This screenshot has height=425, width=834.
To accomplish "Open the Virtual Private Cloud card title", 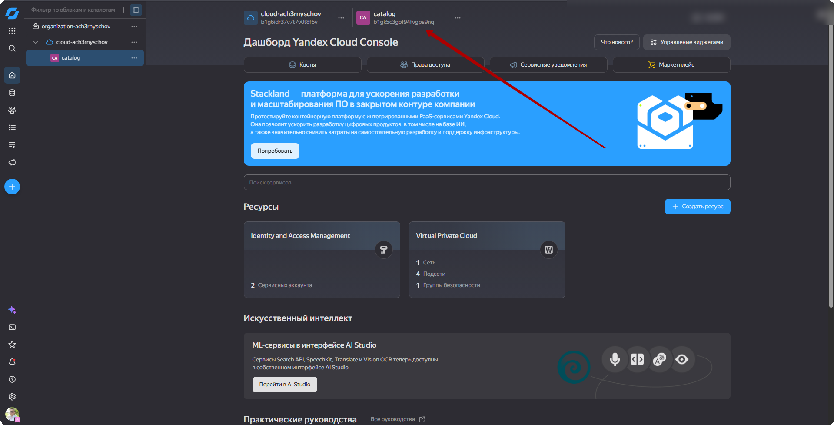I will 446,236.
